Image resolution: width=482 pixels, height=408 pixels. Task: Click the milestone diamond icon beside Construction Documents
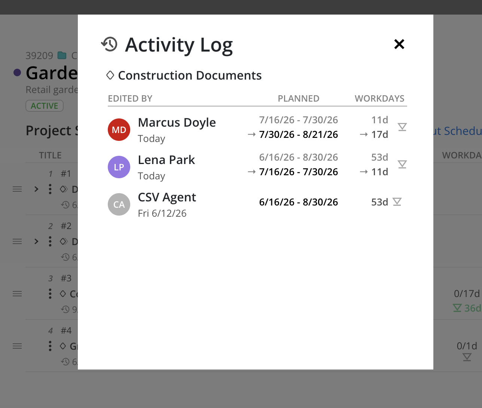coord(110,75)
